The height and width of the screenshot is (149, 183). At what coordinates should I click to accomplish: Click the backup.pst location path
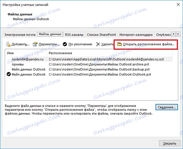tap(99, 69)
